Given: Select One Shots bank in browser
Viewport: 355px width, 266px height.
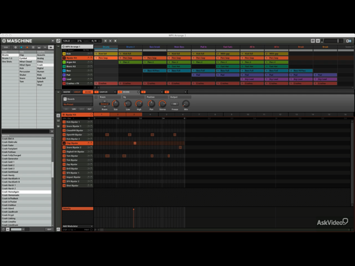Looking at the screenshot, I should pos(10,62).
